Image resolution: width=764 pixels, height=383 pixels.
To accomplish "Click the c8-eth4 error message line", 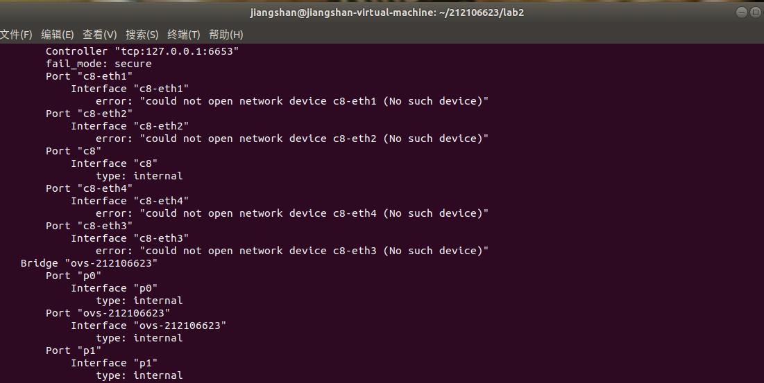I will click(291, 213).
